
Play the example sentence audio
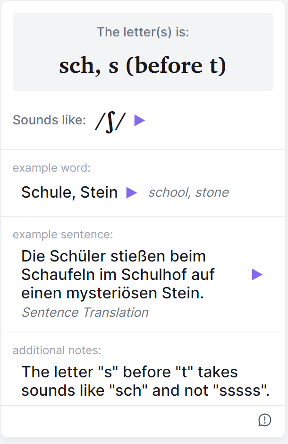[x=257, y=275]
